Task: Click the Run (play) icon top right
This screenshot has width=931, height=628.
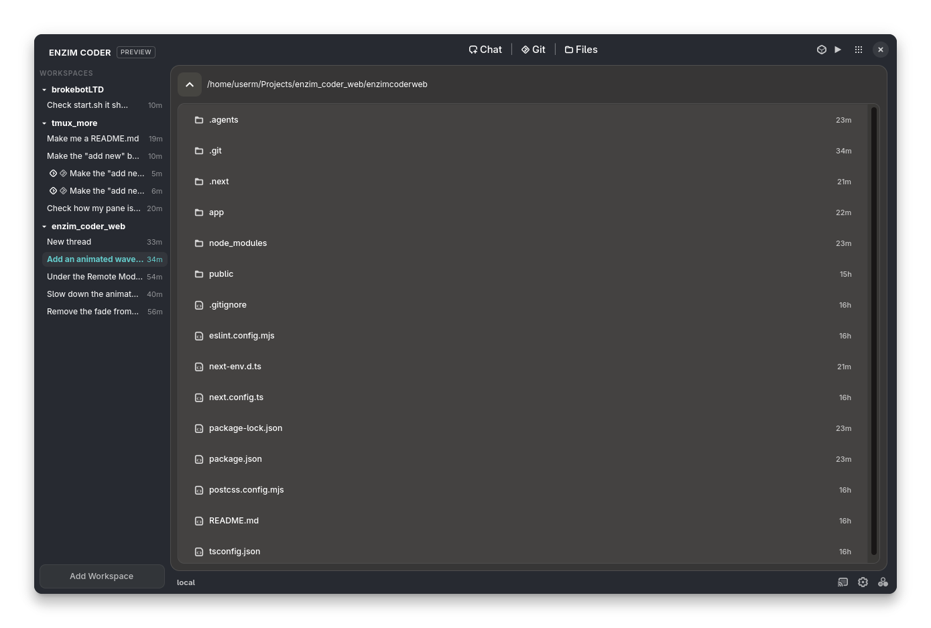Action: click(x=838, y=49)
